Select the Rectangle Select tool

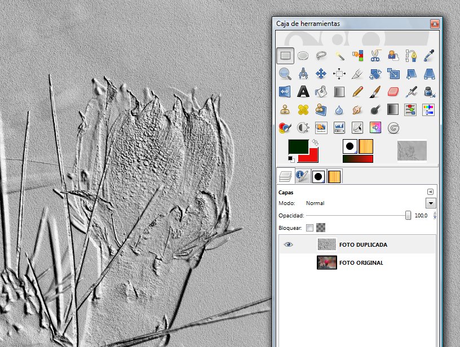coord(285,55)
